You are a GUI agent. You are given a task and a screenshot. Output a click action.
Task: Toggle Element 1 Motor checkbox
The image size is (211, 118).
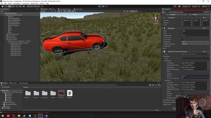[x=182, y=91]
